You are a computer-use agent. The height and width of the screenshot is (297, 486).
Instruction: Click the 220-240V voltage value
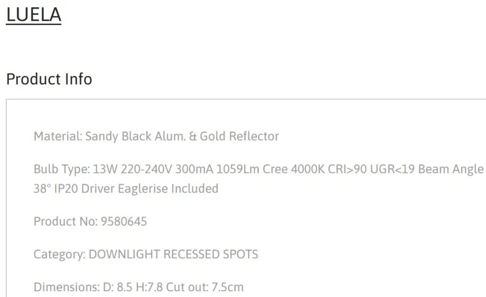point(144,169)
